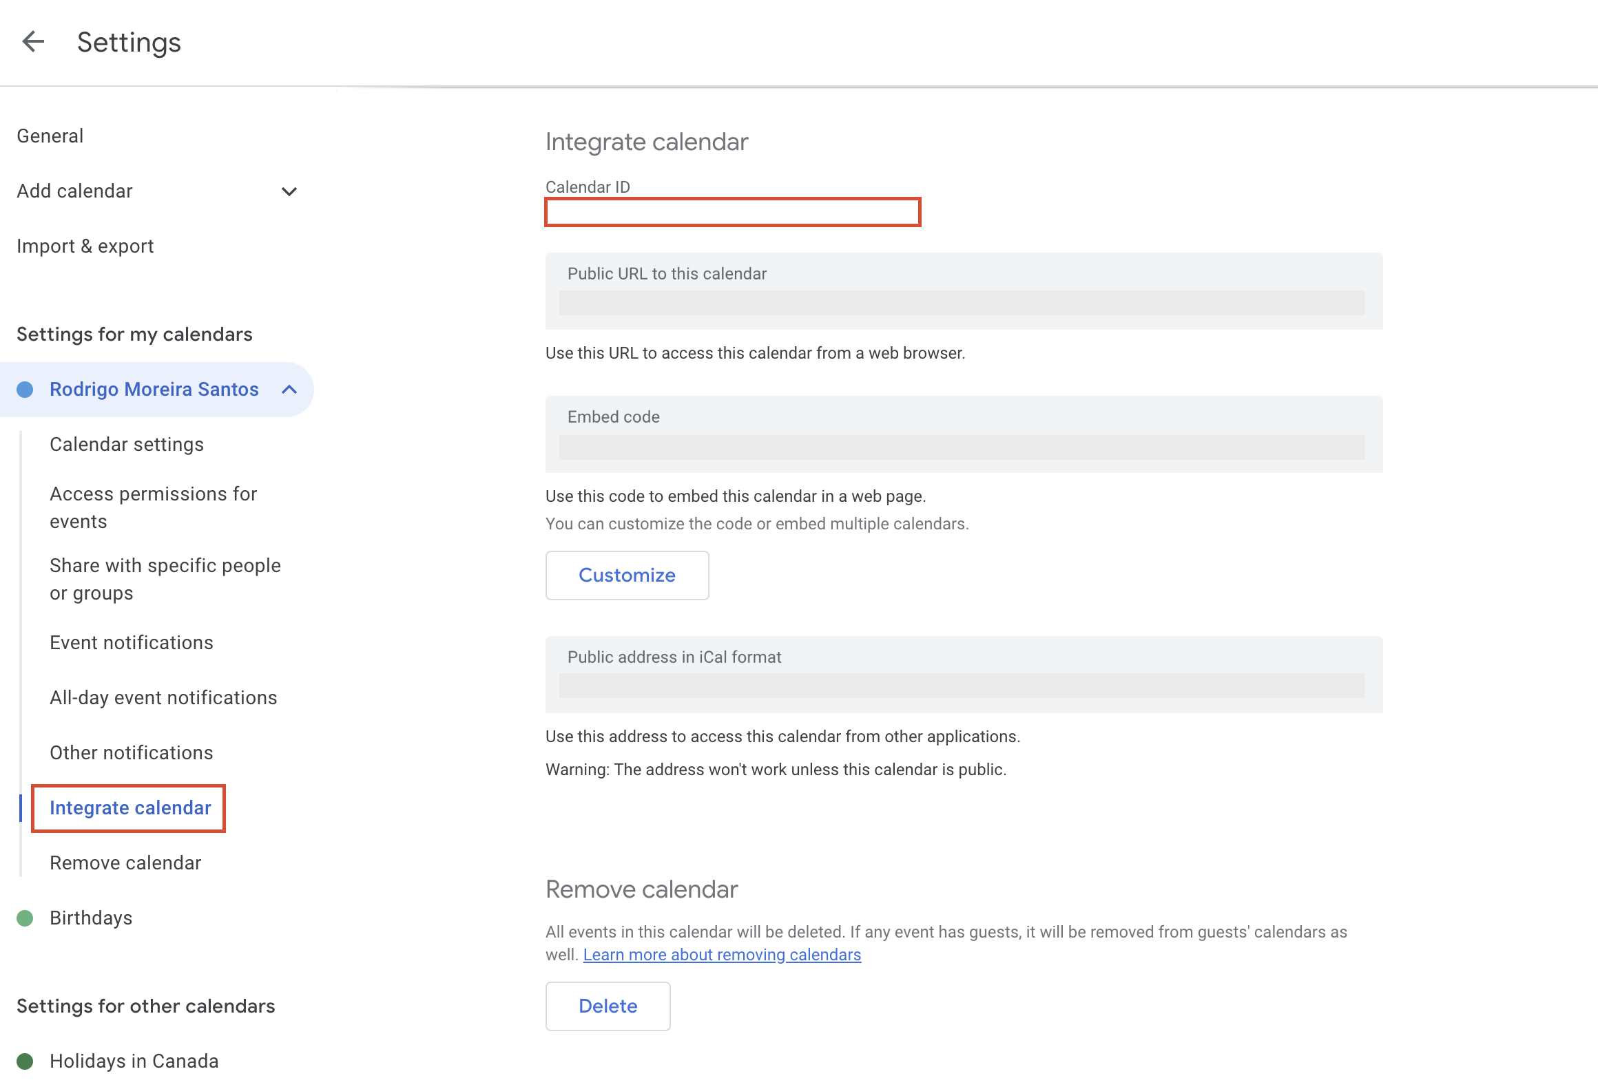Collapse Rodrigo Moreira Santos calendar section

coord(289,390)
